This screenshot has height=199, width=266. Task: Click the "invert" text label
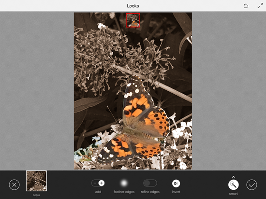click(x=176, y=192)
